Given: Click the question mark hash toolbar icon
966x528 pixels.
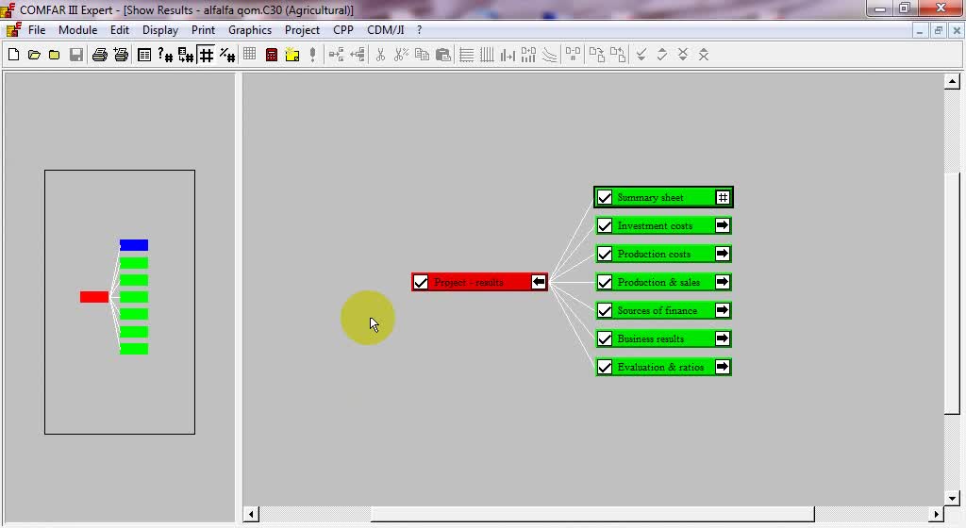Looking at the screenshot, I should tap(165, 55).
